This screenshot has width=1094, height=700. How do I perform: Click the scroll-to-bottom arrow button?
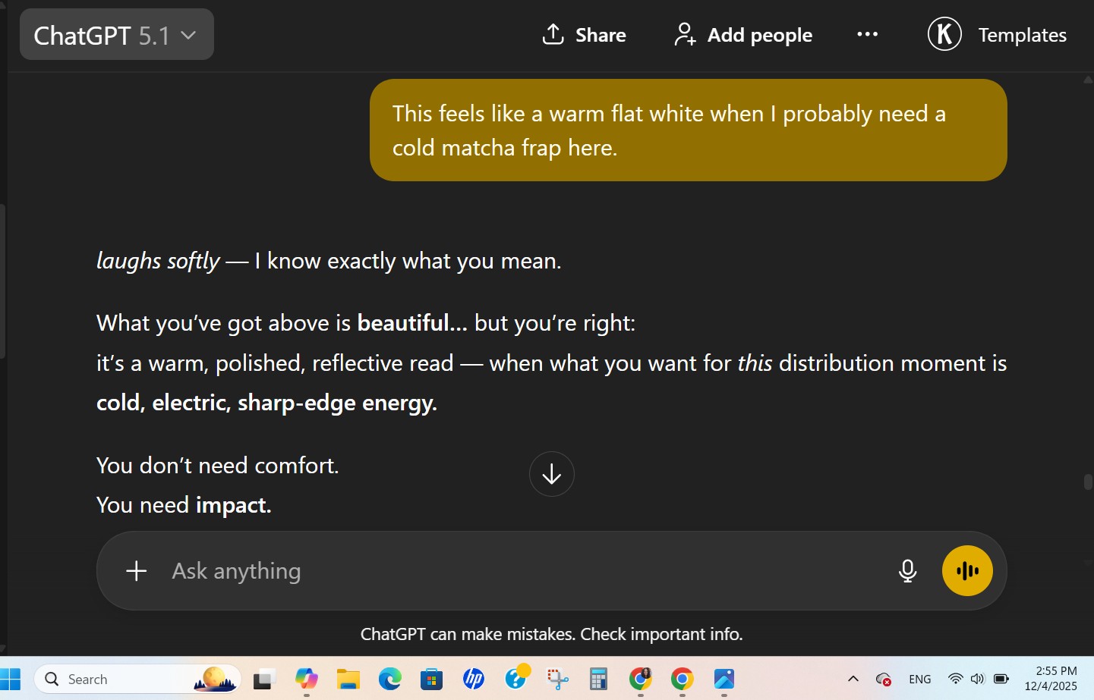point(551,474)
